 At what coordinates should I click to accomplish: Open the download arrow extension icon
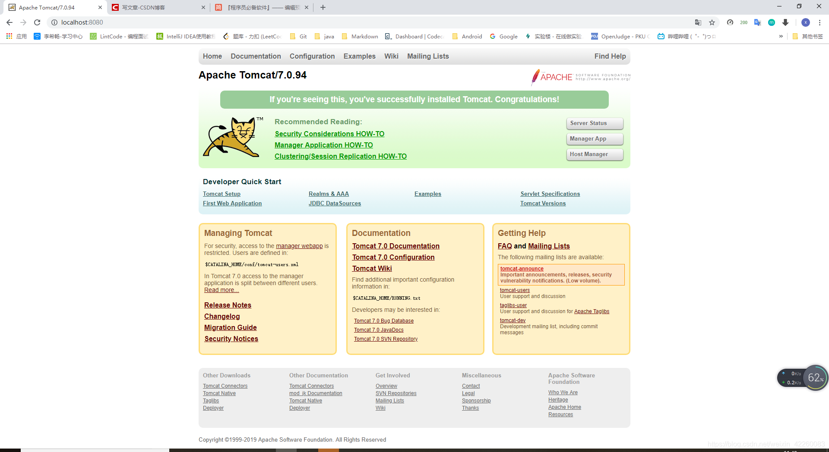point(785,22)
